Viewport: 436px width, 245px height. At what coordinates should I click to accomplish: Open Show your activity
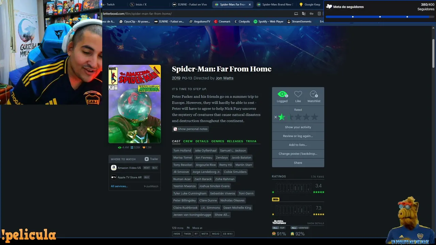click(x=298, y=127)
